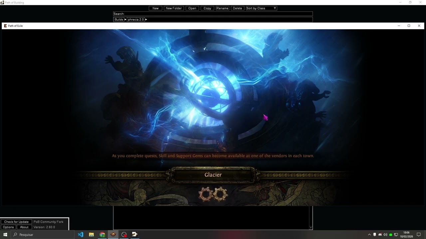Open the Windows notification center
Screen dimensions: 426x239
(419, 235)
